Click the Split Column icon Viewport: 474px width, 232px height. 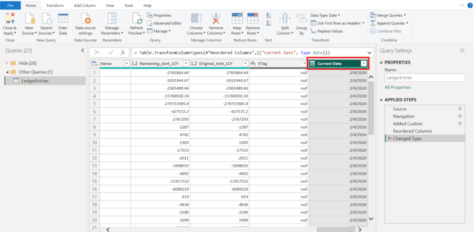coord(285,19)
